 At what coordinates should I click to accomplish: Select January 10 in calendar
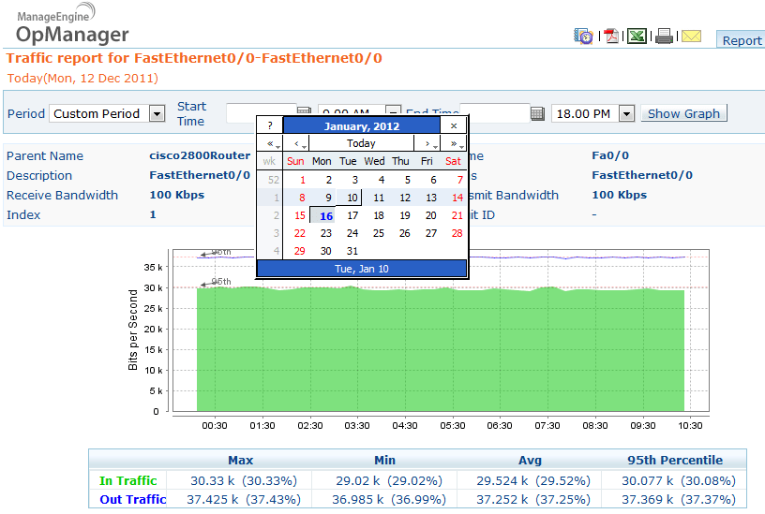tap(349, 198)
